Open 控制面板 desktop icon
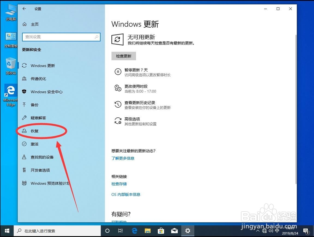The image size is (314, 237). tap(11, 40)
